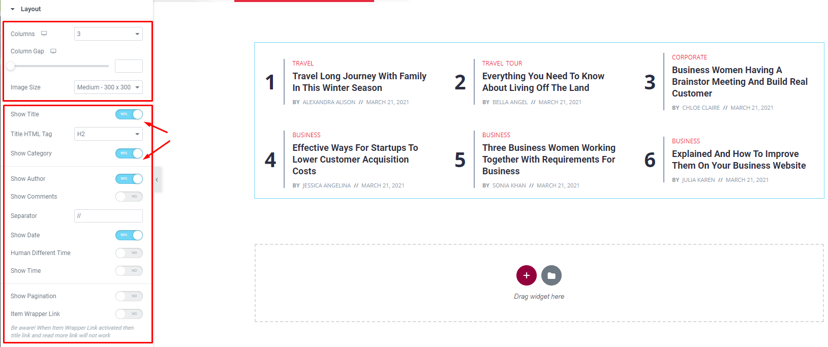Click the desktop responsive icon beside Columns
828x347 pixels.
tap(45, 34)
